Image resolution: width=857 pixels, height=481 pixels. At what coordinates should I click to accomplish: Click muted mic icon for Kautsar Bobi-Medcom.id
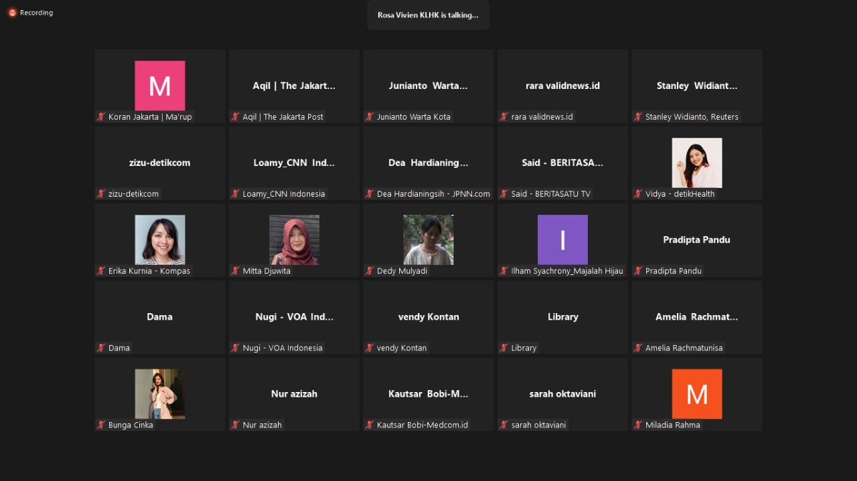[x=370, y=425]
